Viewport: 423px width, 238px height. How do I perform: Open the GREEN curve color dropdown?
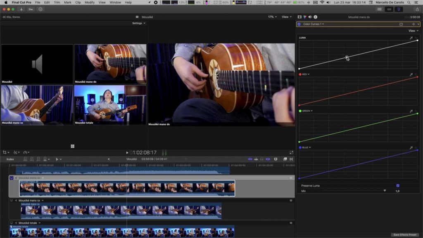[307, 111]
